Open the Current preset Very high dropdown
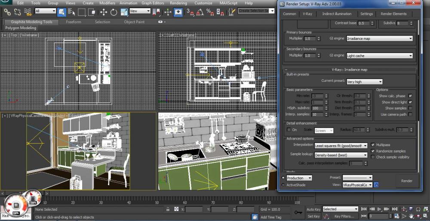Viewport: 430px width, 221px height. [364, 81]
